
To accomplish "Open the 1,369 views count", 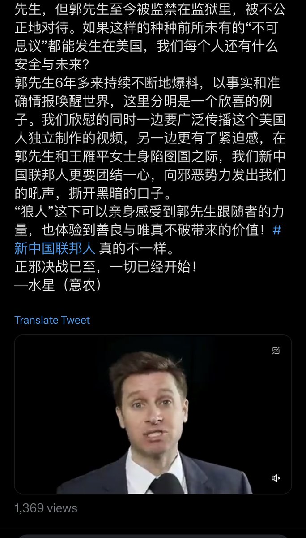I will click(x=46, y=508).
